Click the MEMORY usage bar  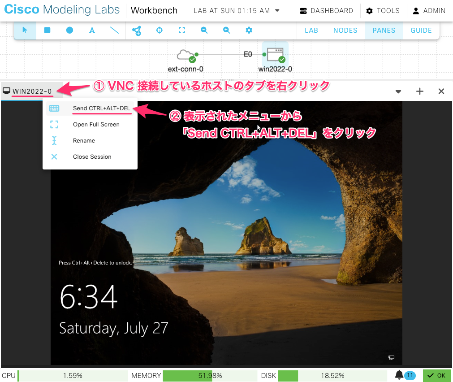[x=210, y=376]
